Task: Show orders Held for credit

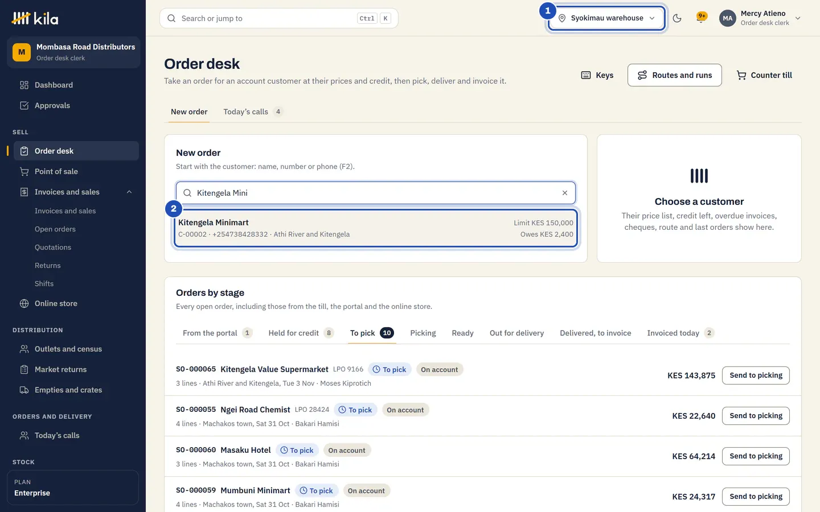Action: click(301, 333)
